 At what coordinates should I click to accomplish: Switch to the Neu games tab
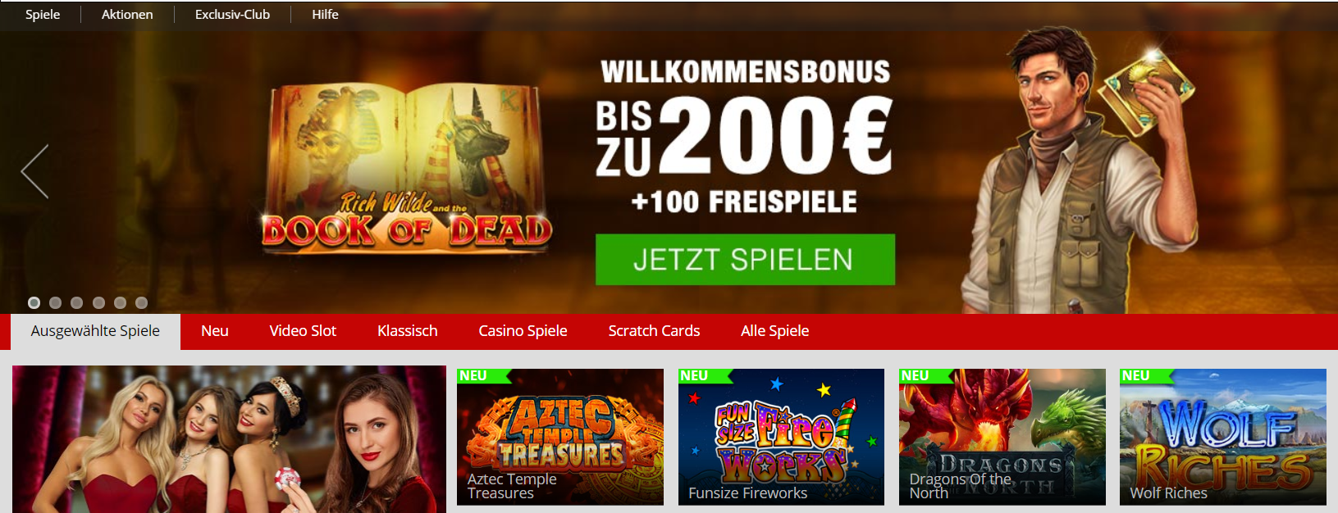(x=215, y=331)
